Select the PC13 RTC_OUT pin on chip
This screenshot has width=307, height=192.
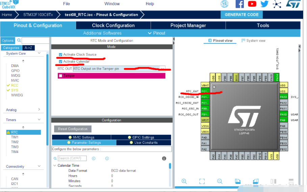(x=205, y=91)
